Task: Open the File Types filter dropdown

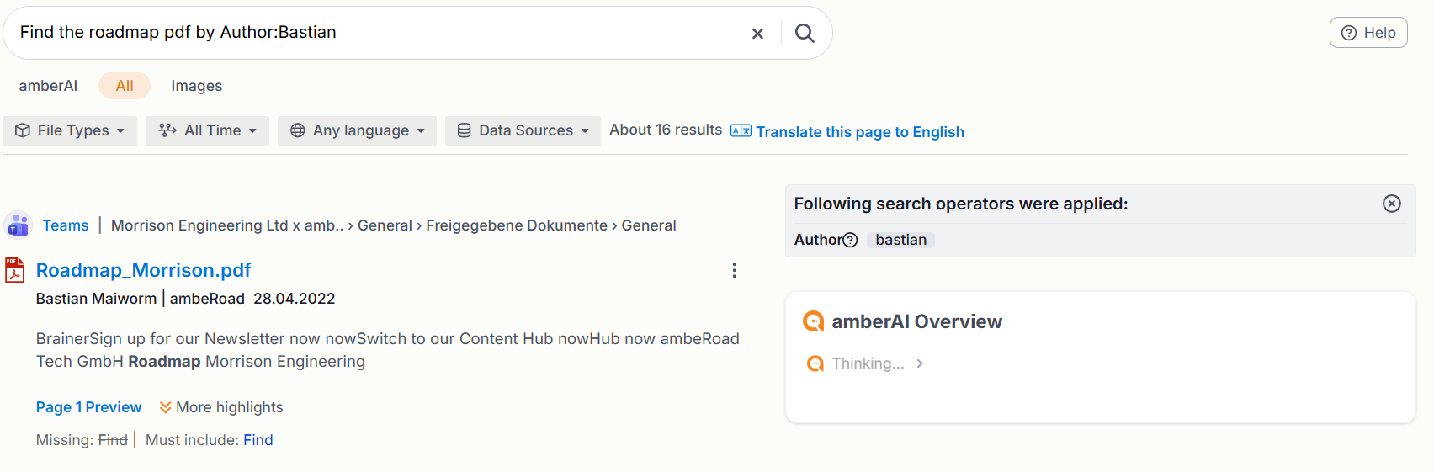Action: pos(70,130)
